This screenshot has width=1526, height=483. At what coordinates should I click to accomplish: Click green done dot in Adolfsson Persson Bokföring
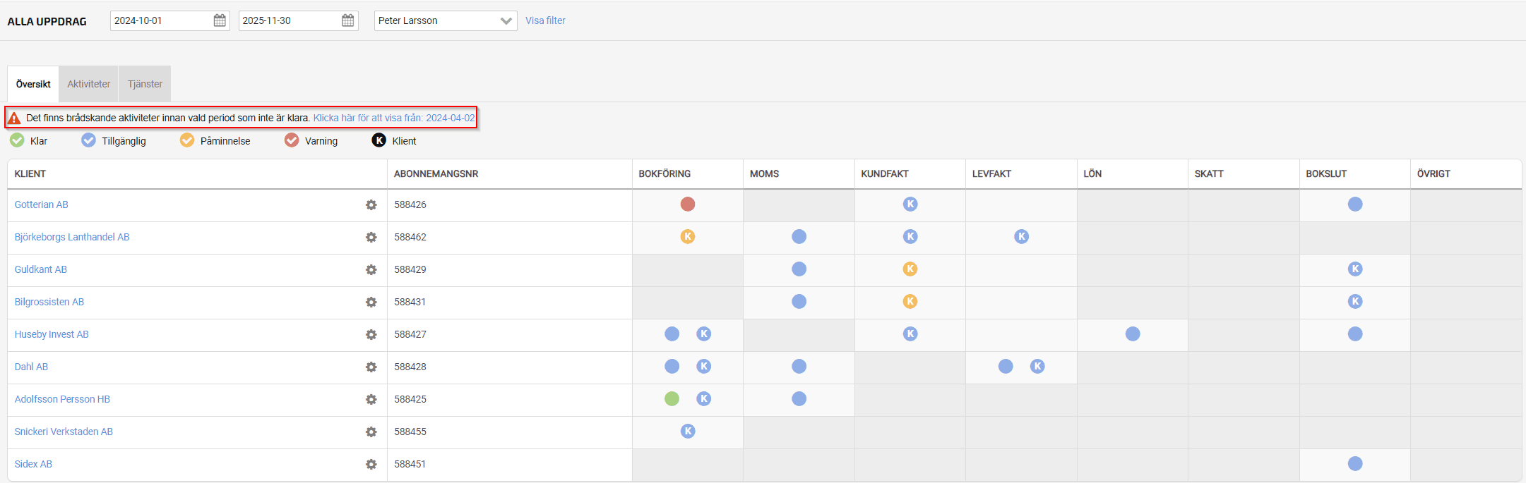672,398
